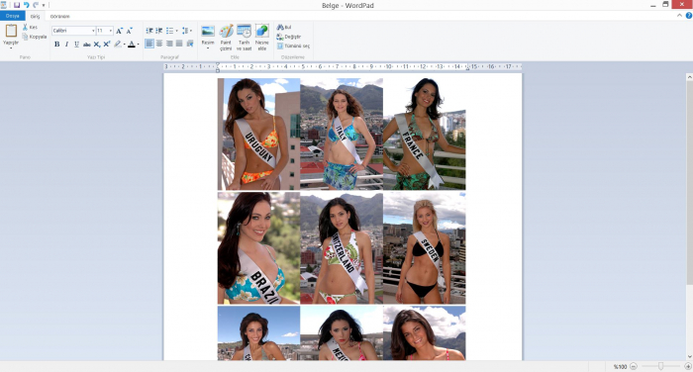The width and height of the screenshot is (693, 372).
Task: Expand the font color dropdown arrow
Action: (x=139, y=45)
